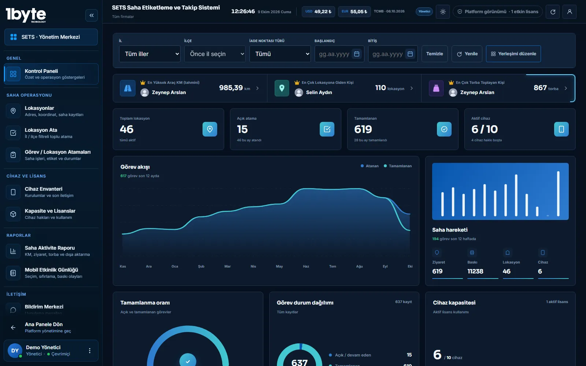Click the Baskı printer stat icon

coord(472,253)
